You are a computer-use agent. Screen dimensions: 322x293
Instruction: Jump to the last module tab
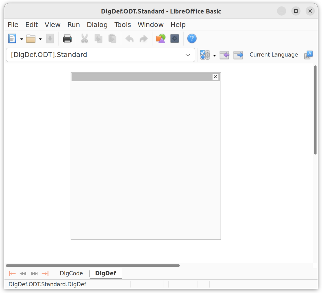pyautogui.click(x=45, y=273)
